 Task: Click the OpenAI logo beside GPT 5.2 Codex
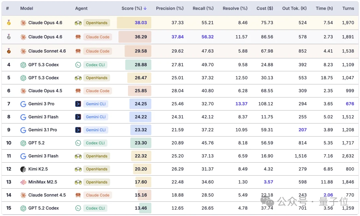coord(23,208)
